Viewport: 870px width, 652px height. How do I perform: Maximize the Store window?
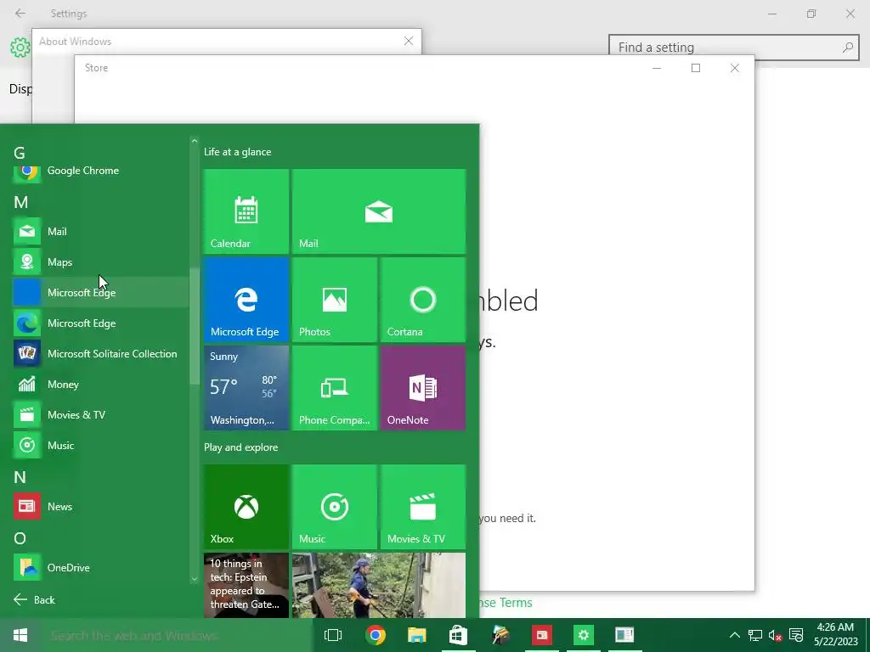click(x=696, y=68)
